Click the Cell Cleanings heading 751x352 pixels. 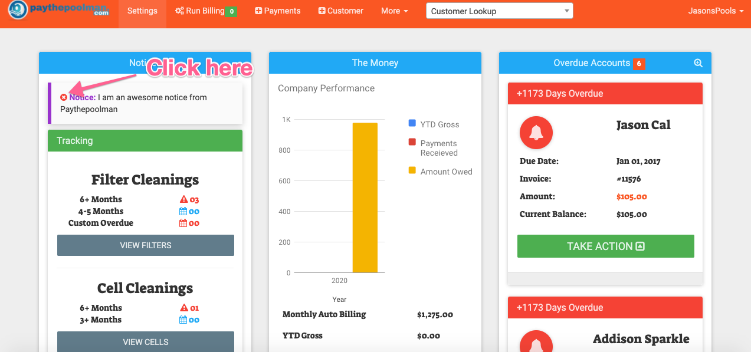(145, 288)
